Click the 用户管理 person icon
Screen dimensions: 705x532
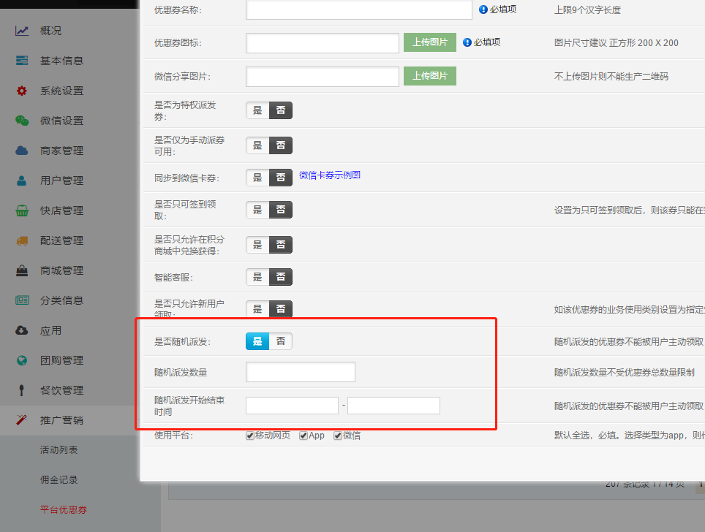click(x=22, y=180)
